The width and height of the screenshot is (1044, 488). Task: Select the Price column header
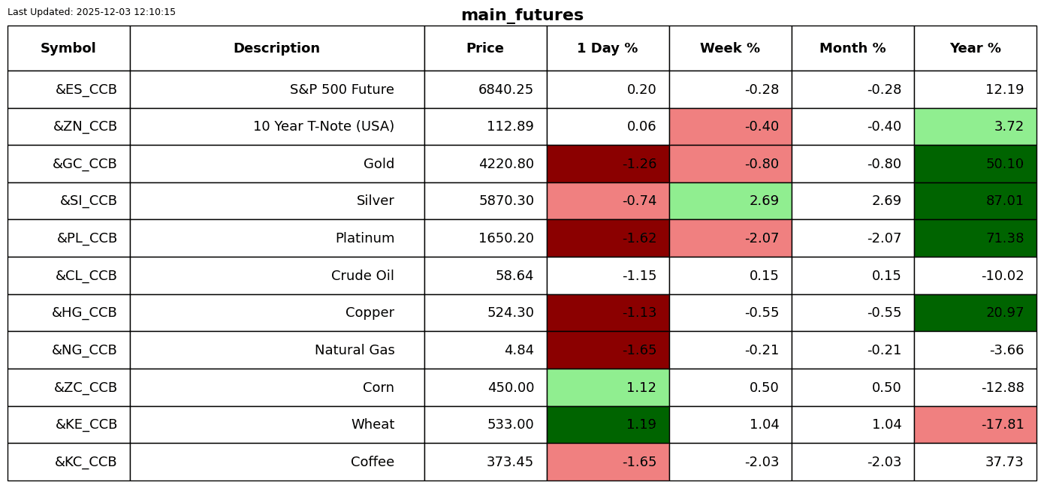click(485, 48)
